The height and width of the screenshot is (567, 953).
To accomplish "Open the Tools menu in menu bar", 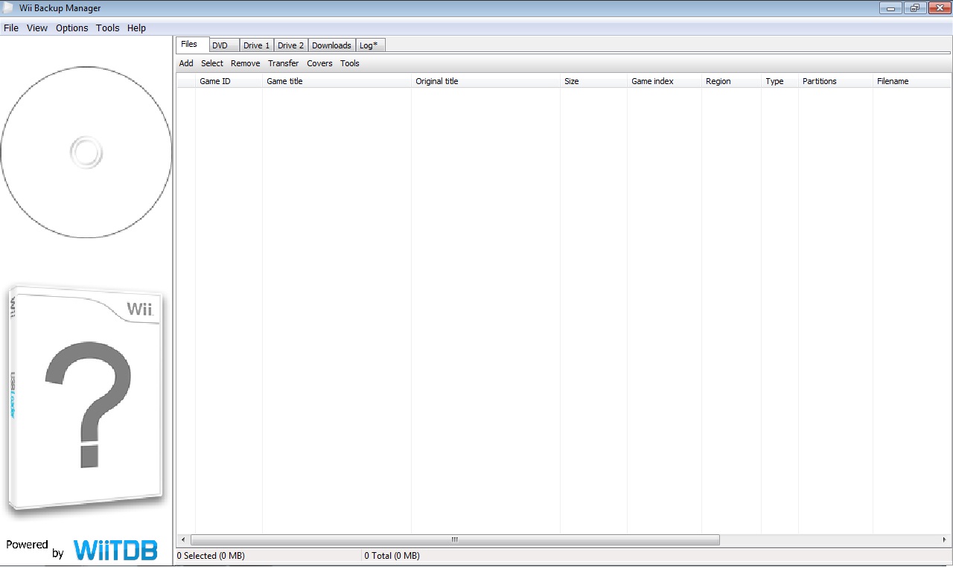I will click(x=108, y=28).
